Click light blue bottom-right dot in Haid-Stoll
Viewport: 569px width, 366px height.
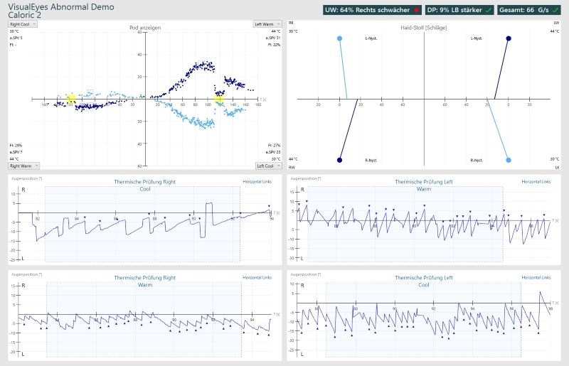click(508, 160)
